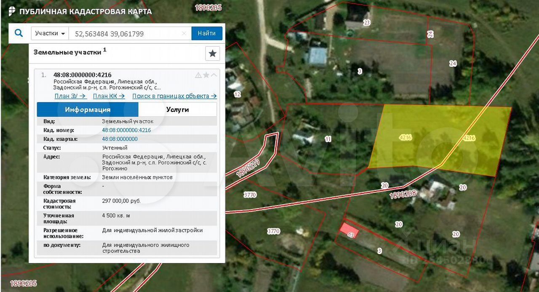539x292 pixels.
Task: Open the План КК link
Action: coord(109,96)
